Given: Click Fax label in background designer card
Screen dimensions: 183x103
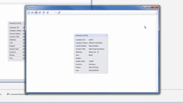Looking at the screenshot, I should [11, 58].
